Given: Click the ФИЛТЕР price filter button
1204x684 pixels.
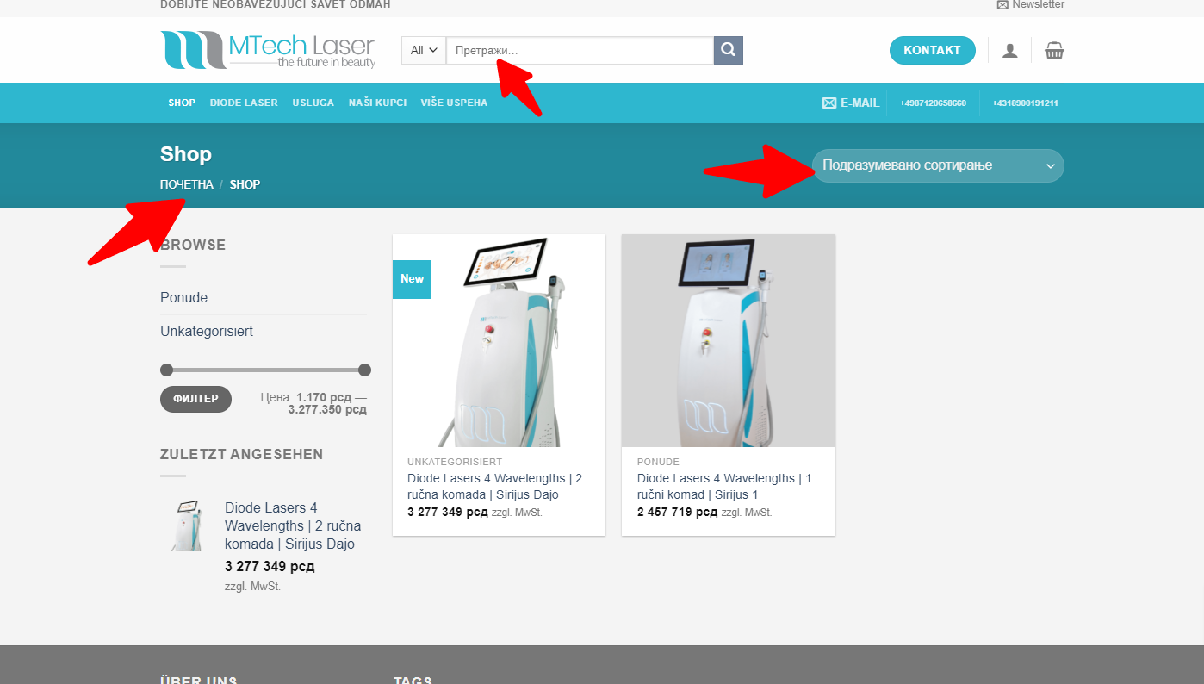Looking at the screenshot, I should click(195, 399).
